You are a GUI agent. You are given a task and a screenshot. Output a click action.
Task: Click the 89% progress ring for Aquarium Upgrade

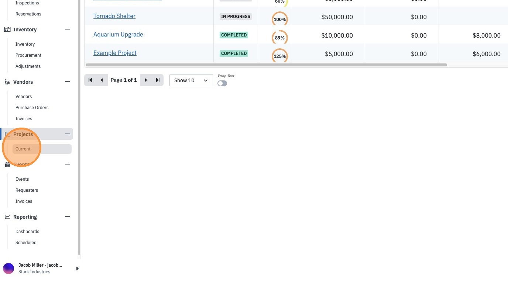tap(280, 38)
